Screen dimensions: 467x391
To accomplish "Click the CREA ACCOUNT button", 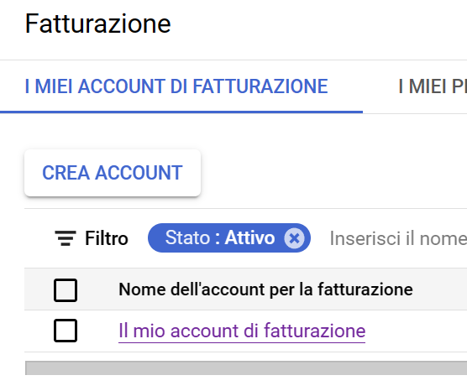I will 113,173.
